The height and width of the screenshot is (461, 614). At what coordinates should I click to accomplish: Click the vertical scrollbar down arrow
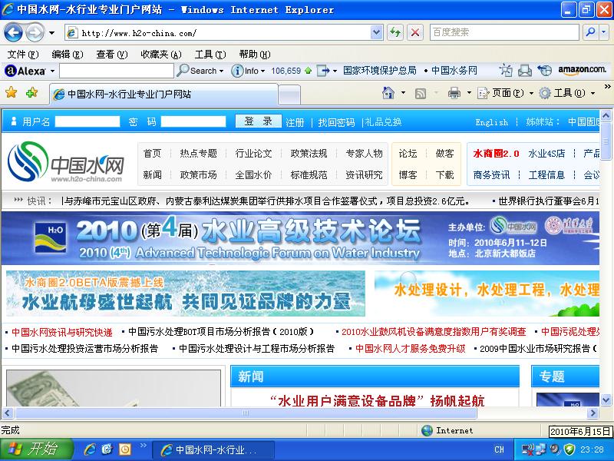pos(606,400)
